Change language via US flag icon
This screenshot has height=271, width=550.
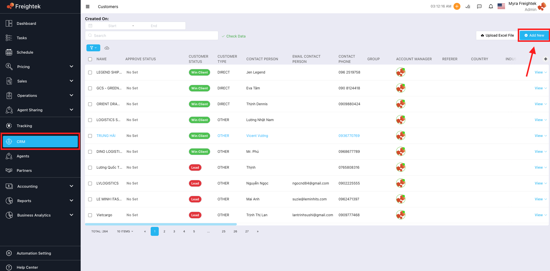501,6
